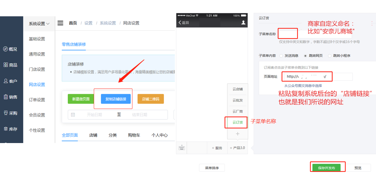This screenshot has width=376, height=189.
Task: Click the 菜单排序 button
Action: tap(212, 168)
